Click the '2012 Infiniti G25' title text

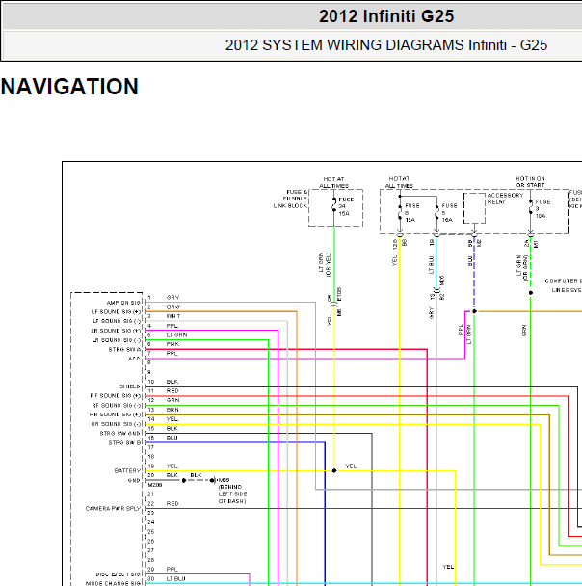tap(386, 16)
